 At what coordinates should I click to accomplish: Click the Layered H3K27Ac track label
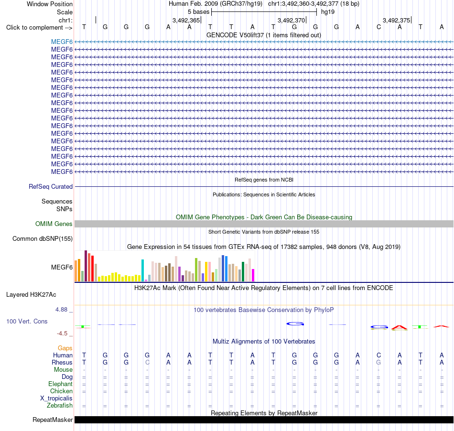[x=31, y=294]
